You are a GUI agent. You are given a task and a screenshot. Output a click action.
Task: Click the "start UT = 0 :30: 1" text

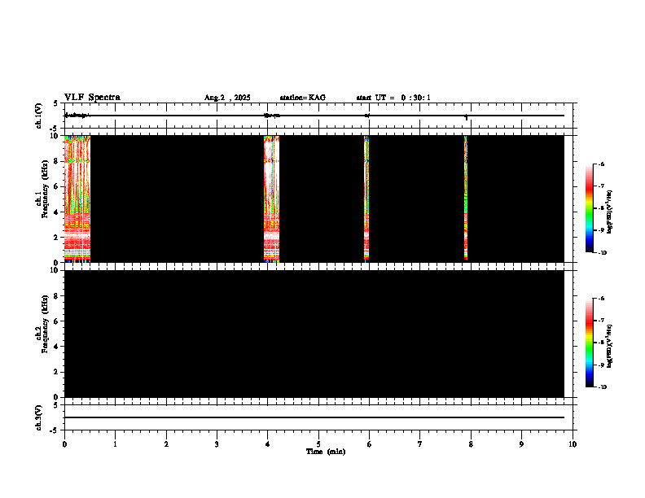[x=393, y=98]
